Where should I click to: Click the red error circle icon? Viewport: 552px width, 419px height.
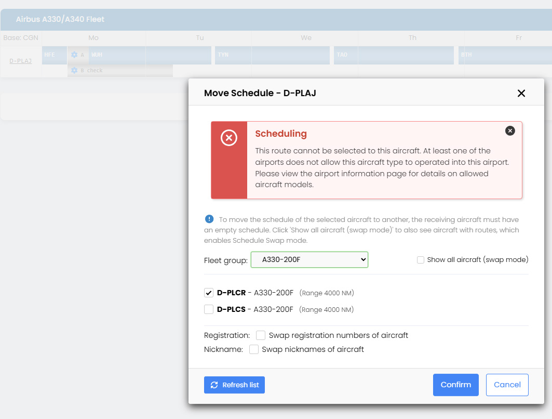(229, 138)
